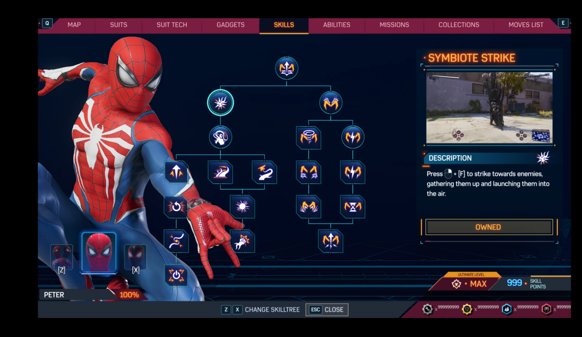
Task: Click the Ultimate Level banner label
Action: pos(471,274)
